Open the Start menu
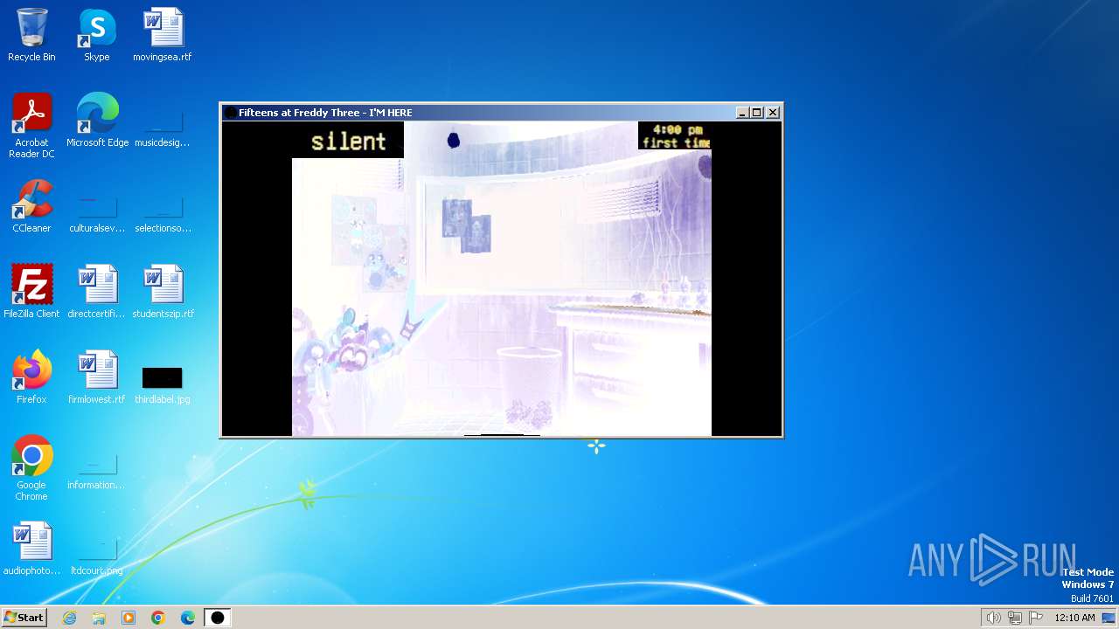1119x629 pixels. (24, 618)
